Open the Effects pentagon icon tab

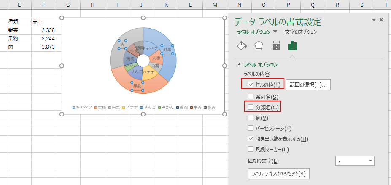(x=259, y=45)
